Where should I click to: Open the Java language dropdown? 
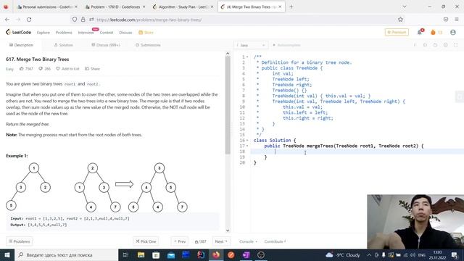click(251, 45)
